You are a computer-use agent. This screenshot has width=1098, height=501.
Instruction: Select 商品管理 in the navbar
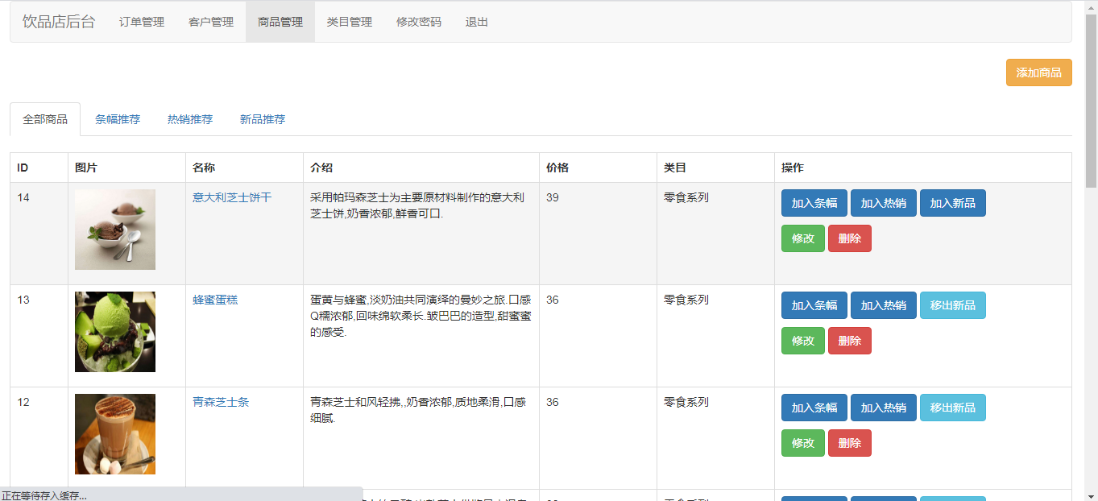click(280, 22)
